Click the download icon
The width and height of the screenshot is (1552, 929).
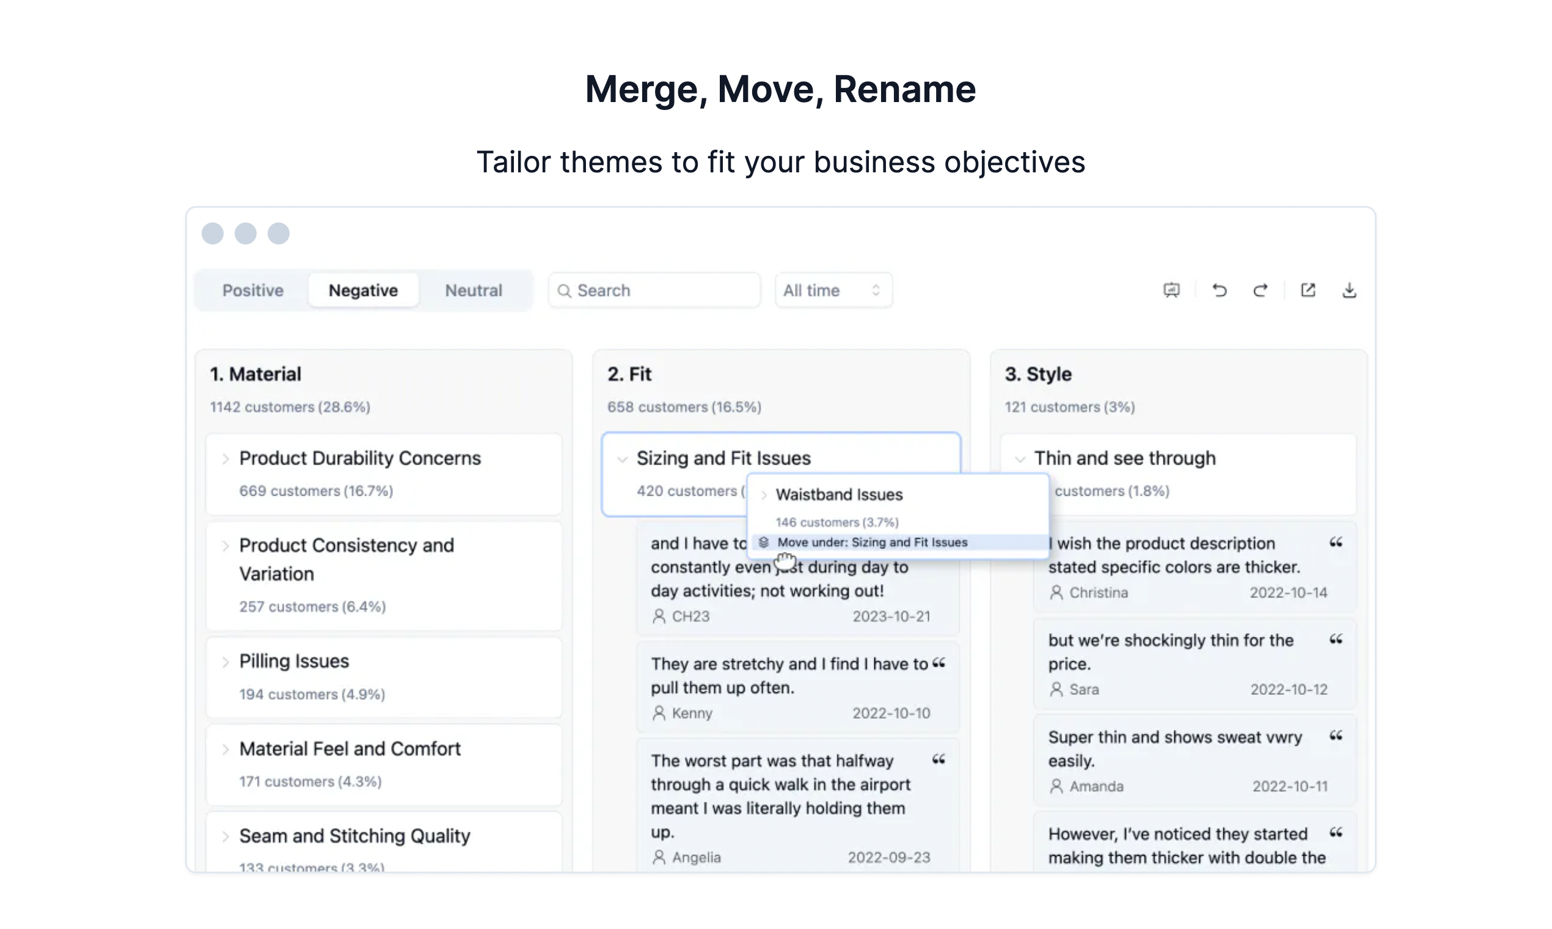tap(1349, 290)
